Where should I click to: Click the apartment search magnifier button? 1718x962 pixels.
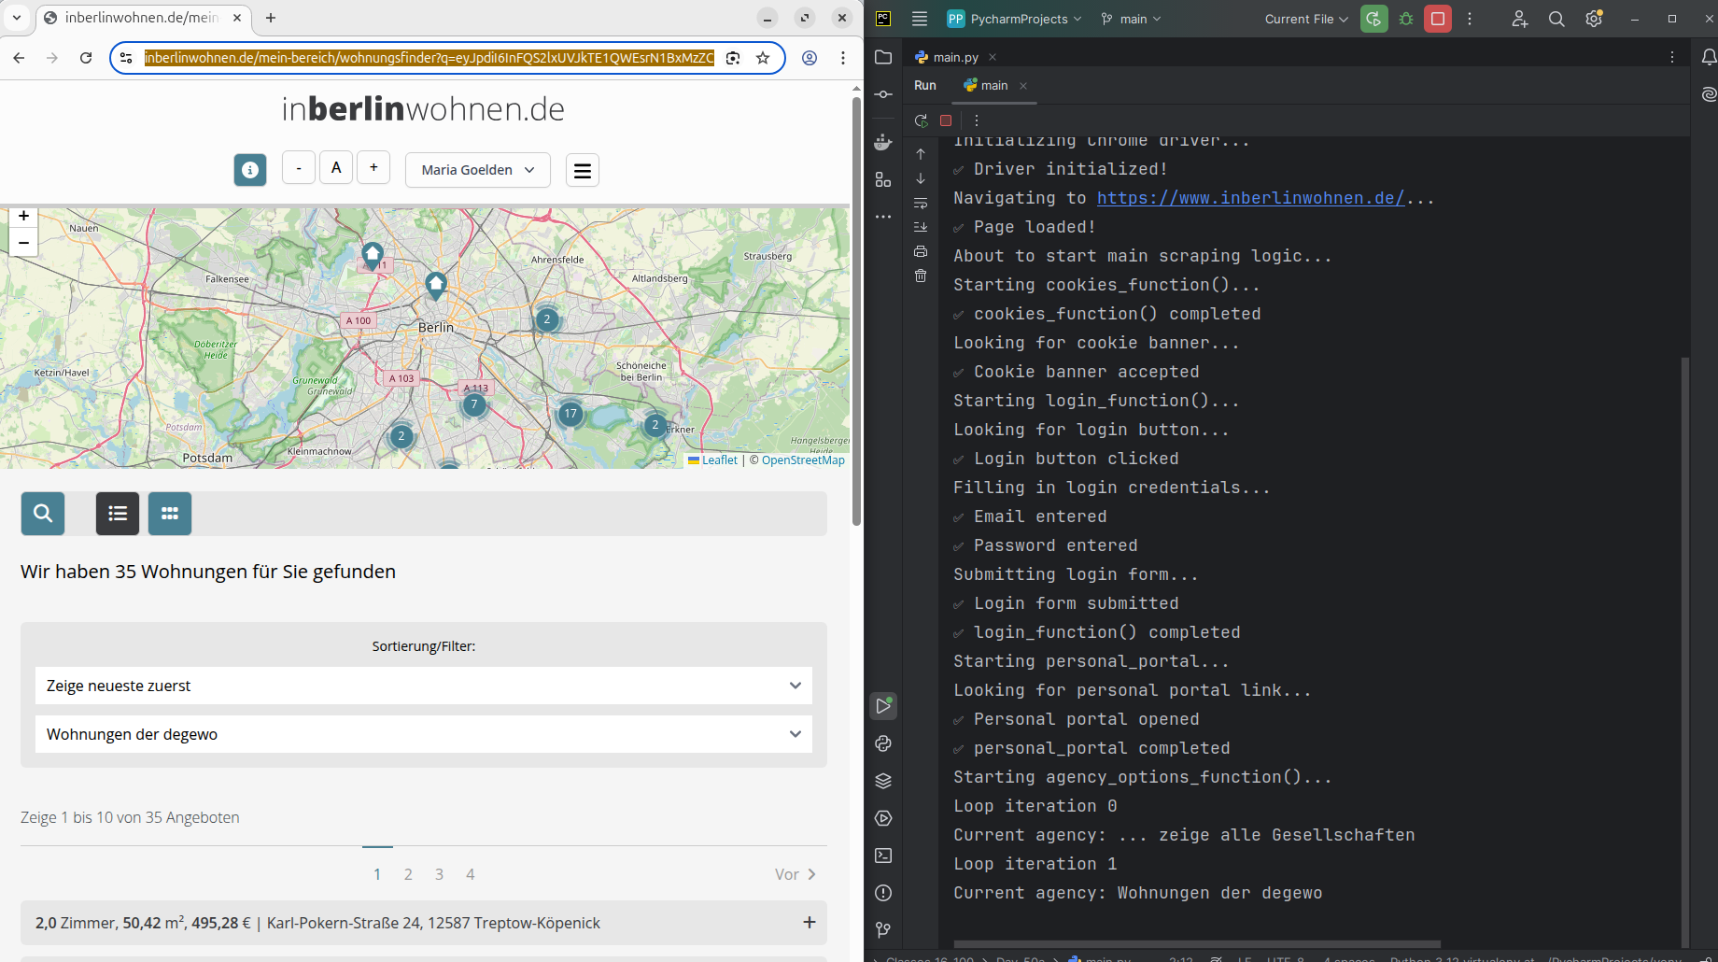(x=43, y=514)
